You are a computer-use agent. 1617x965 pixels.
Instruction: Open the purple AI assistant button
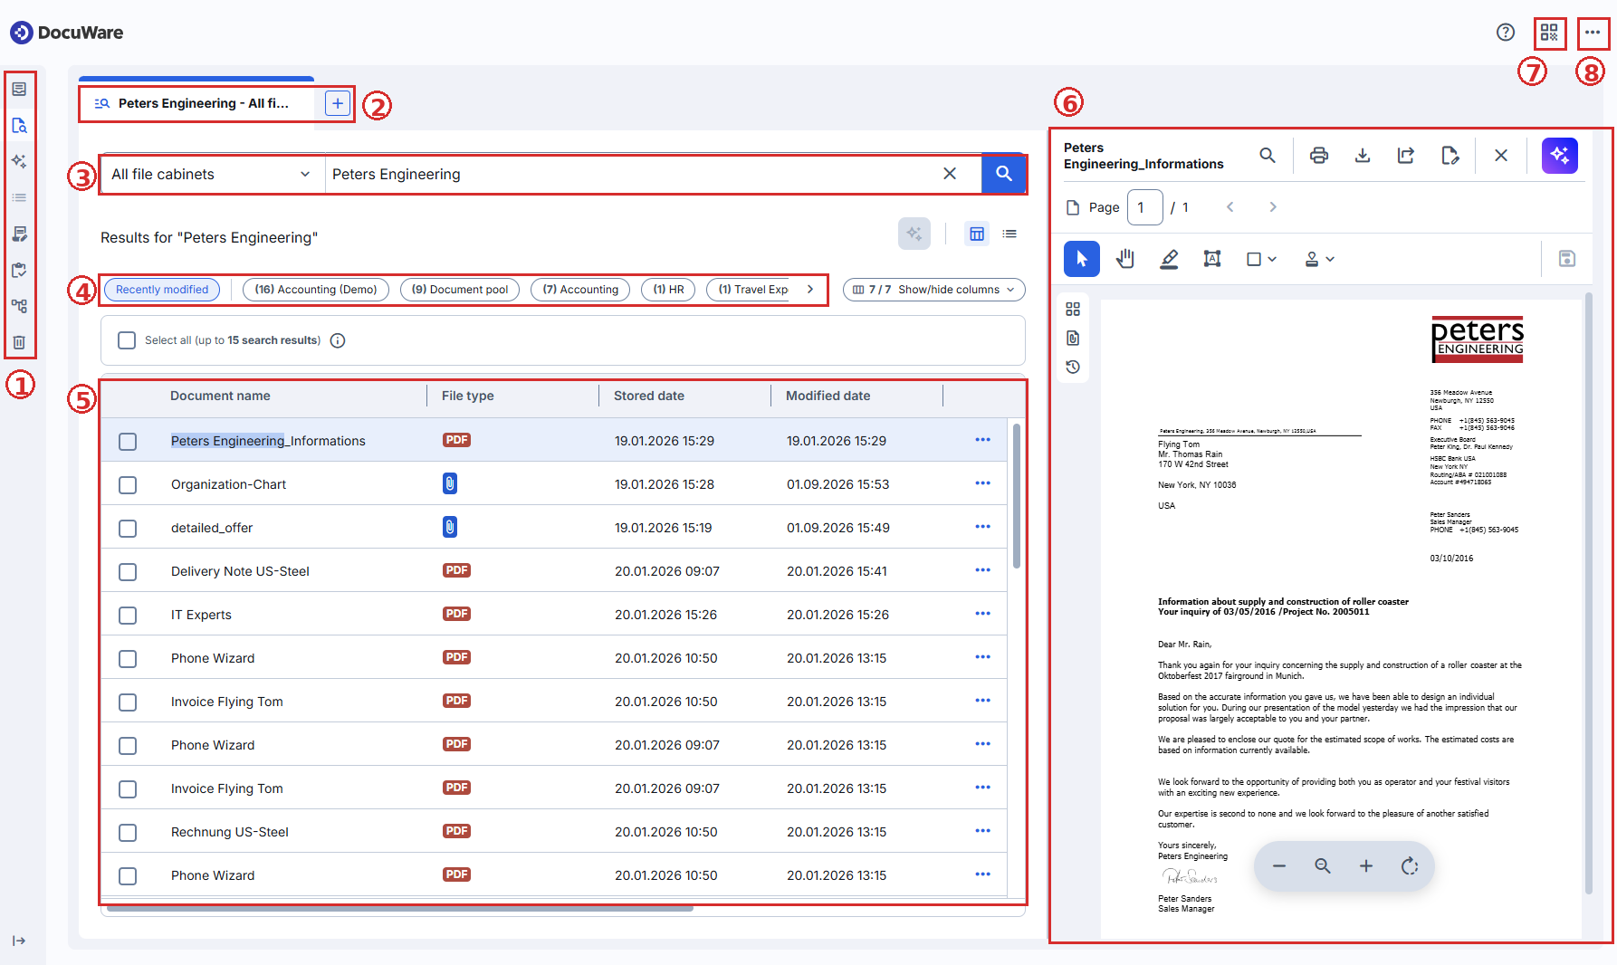pos(1560,156)
